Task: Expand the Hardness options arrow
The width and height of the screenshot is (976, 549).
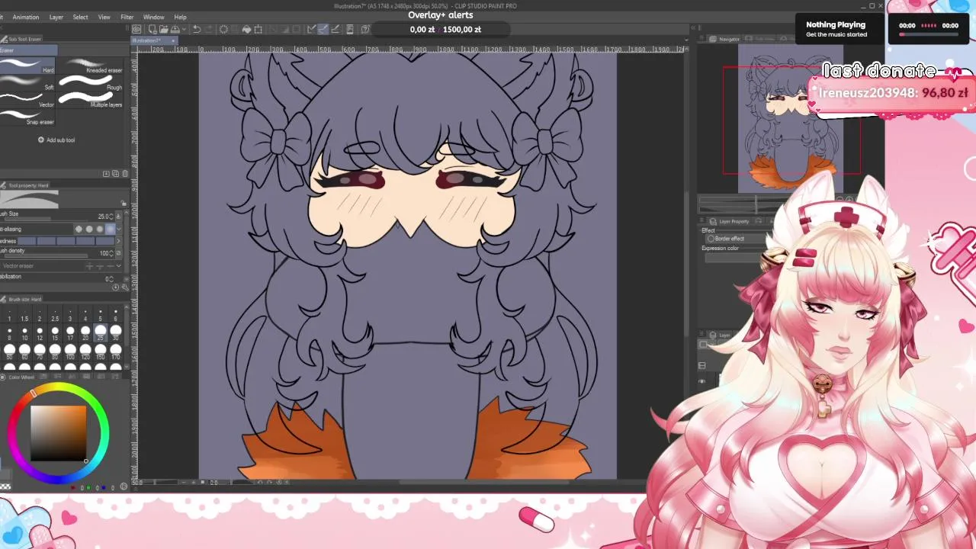Action: (119, 241)
